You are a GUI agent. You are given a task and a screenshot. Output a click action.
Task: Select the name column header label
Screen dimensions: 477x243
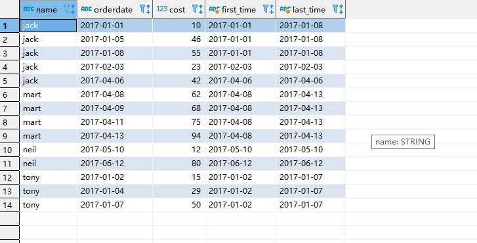click(47, 10)
